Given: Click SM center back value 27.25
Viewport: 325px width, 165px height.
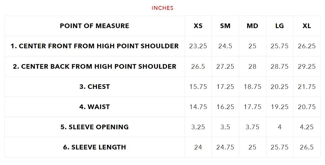Looking at the screenshot, I should [225, 66].
